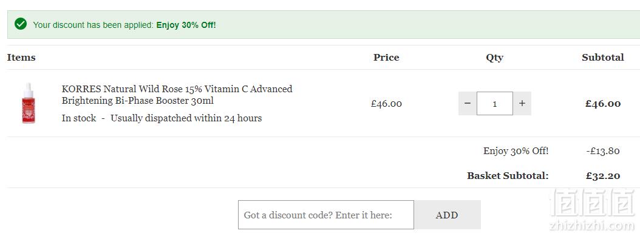This screenshot has width=640, height=236.
Task: Select the bold £46.00 line subtotal
Action: [x=603, y=104]
